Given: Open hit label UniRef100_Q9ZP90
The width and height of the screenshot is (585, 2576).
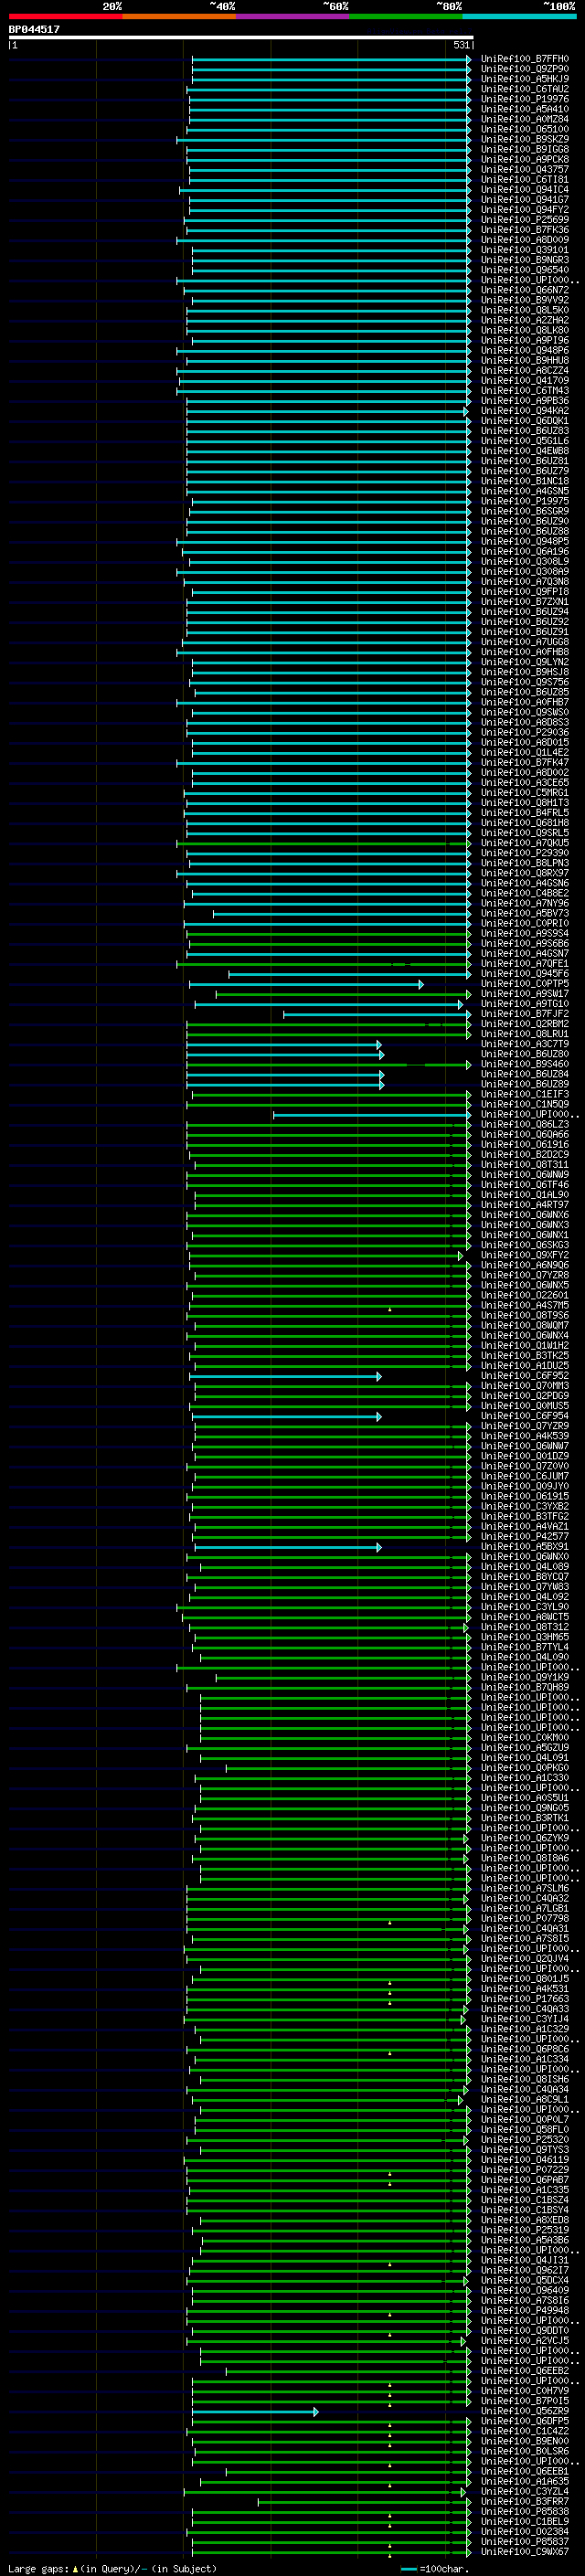Looking at the screenshot, I should tap(525, 69).
